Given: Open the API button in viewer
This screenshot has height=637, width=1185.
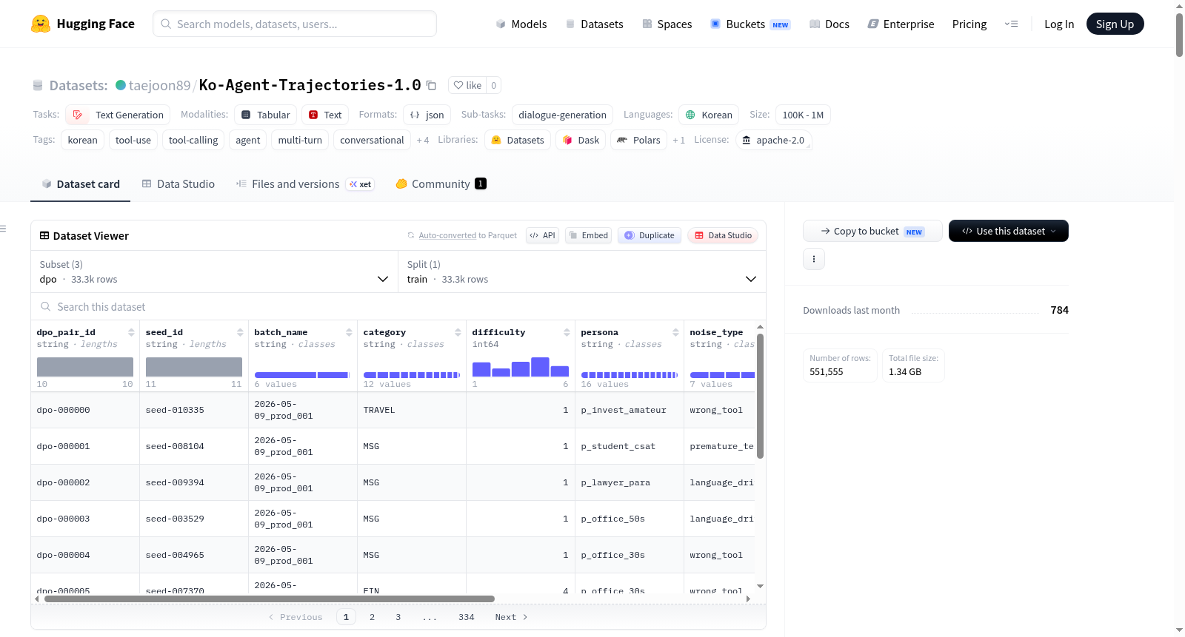Looking at the screenshot, I should pos(542,235).
